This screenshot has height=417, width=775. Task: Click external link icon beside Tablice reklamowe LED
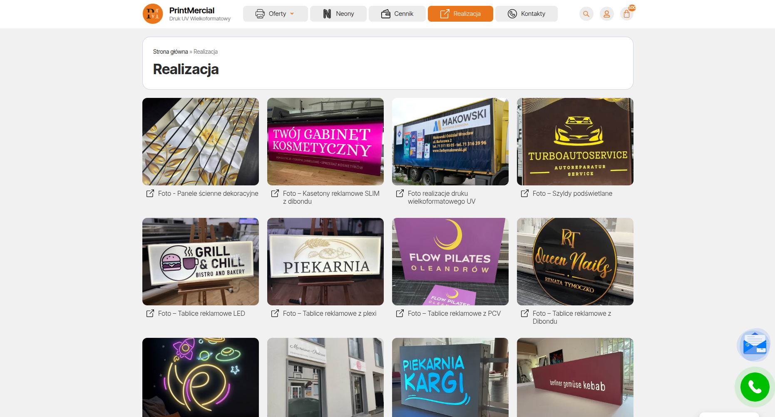pos(150,313)
